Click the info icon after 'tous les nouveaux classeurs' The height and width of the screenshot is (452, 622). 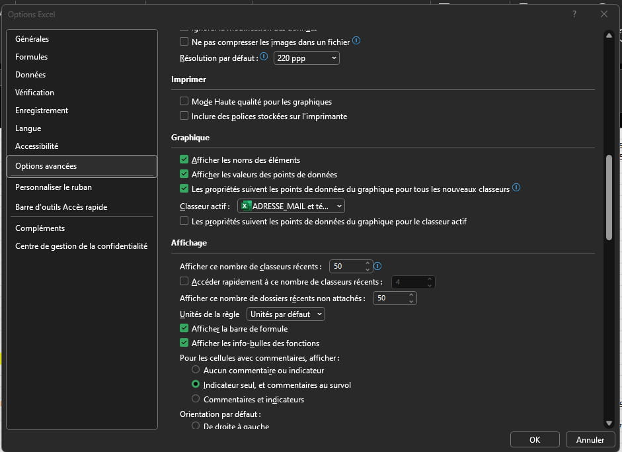(x=516, y=187)
